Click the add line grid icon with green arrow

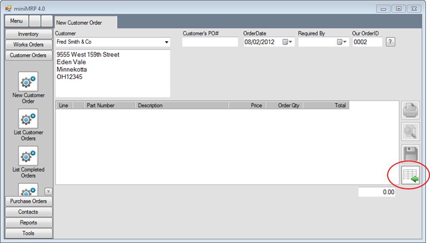pyautogui.click(x=411, y=176)
